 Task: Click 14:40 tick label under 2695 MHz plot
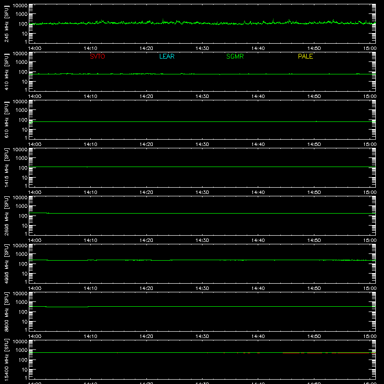coord(258,240)
